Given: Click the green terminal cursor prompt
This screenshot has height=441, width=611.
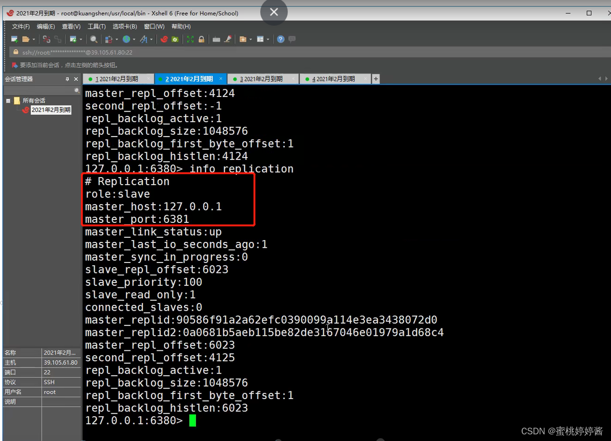Looking at the screenshot, I should [192, 420].
